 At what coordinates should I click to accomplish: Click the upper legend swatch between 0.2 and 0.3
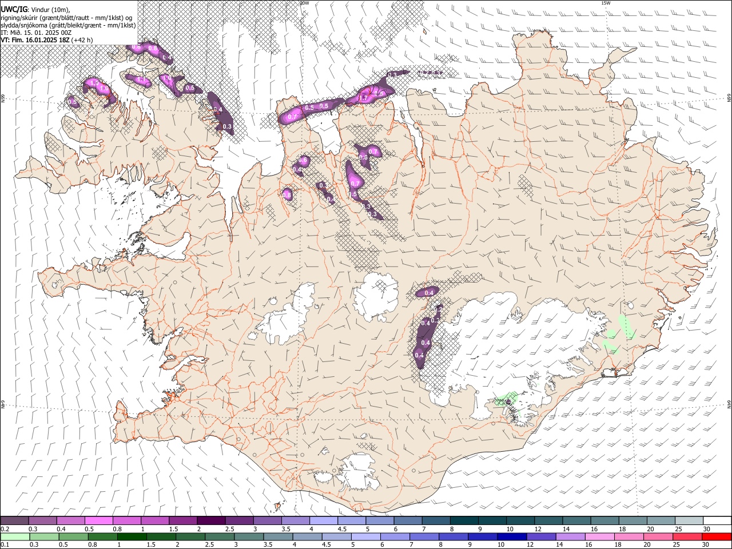click(15, 521)
